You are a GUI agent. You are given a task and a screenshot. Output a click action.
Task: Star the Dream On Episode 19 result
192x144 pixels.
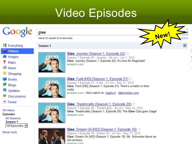coord(139,129)
